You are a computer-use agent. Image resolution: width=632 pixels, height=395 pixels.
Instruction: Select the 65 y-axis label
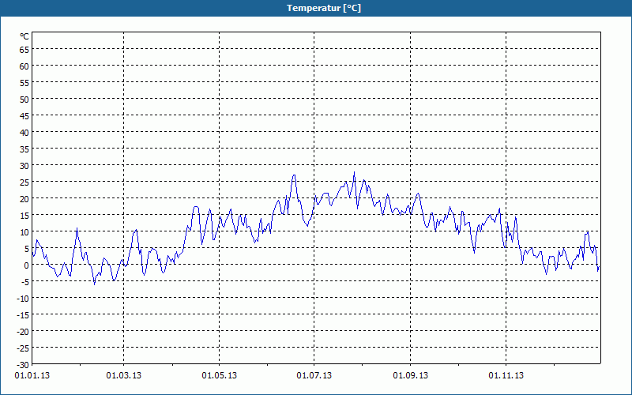point(24,50)
